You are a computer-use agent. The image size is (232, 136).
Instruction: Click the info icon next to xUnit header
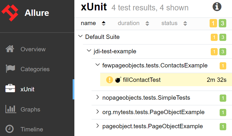click(x=217, y=7)
